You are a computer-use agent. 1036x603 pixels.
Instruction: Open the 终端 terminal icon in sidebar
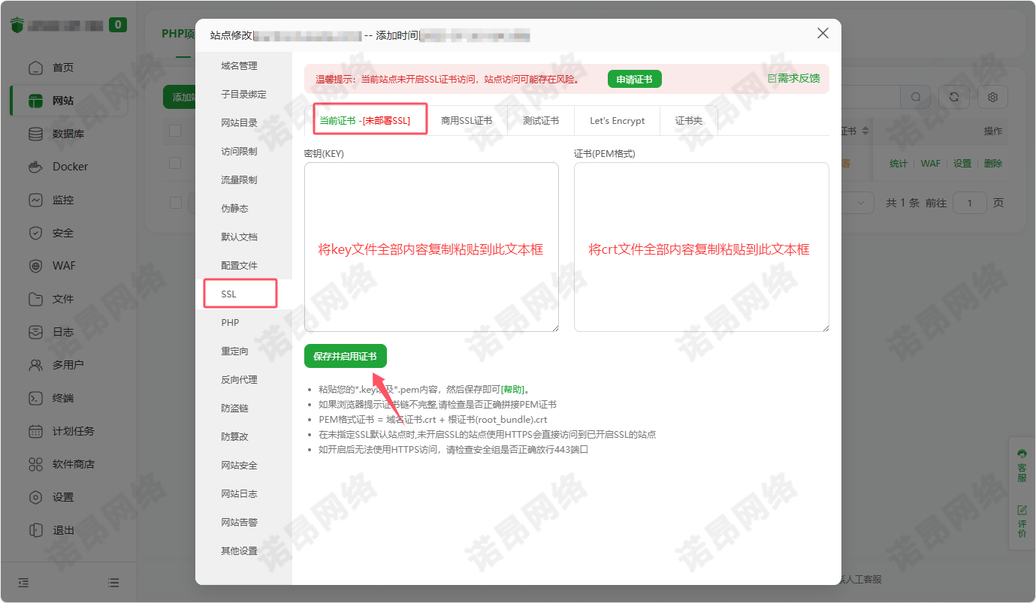[x=35, y=398]
